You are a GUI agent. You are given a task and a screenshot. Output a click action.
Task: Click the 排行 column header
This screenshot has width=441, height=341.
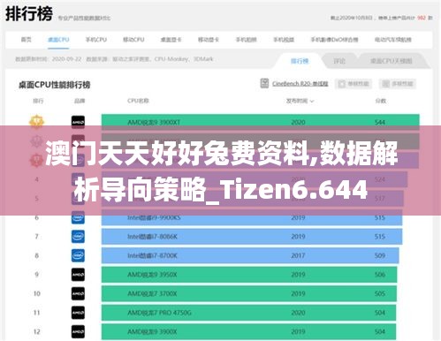[x=38, y=101]
